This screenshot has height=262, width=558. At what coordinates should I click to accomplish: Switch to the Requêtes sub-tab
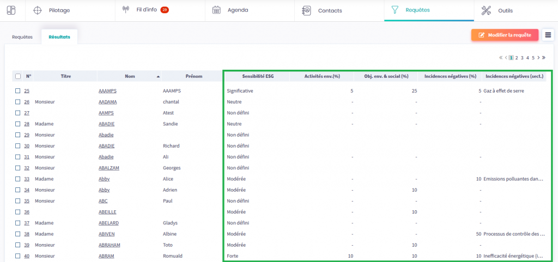tap(22, 37)
